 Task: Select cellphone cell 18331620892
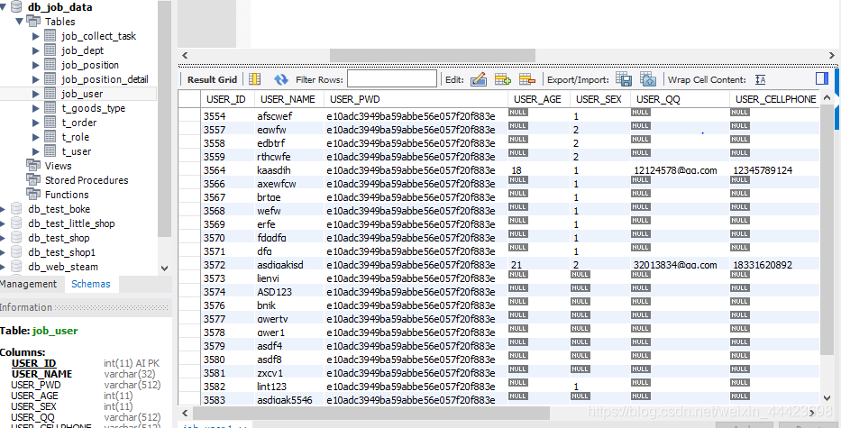tap(774, 265)
